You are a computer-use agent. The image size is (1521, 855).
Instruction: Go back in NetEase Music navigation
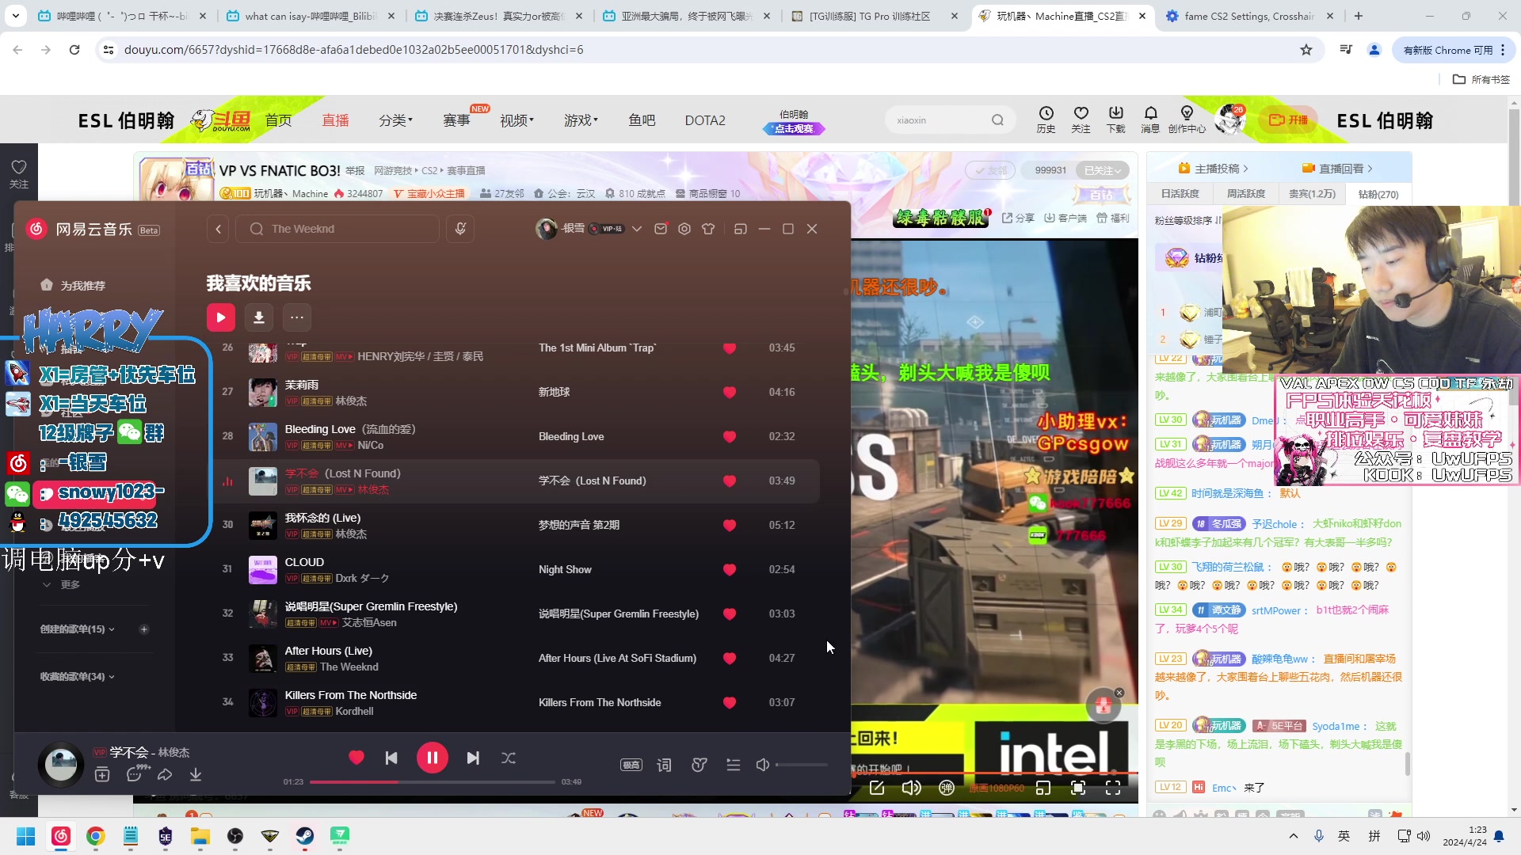pos(219,229)
